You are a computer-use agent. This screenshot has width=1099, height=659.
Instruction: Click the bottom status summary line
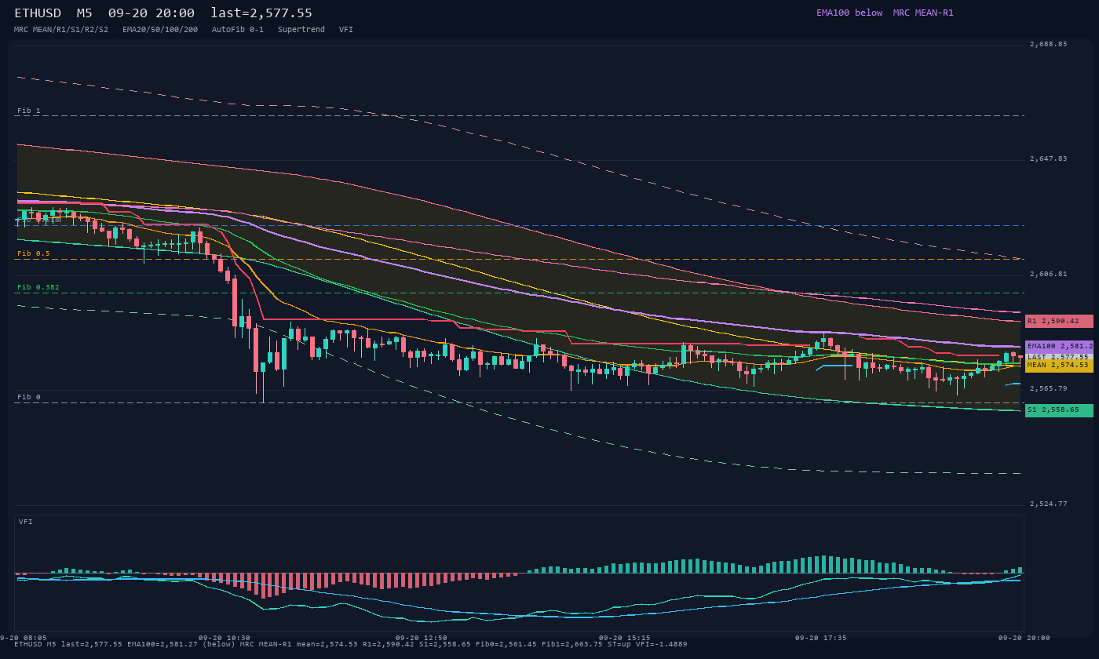pyautogui.click(x=351, y=644)
